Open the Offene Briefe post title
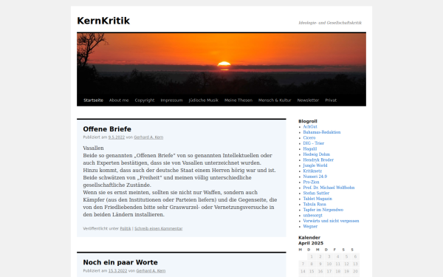The width and height of the screenshot is (443, 277). [107, 129]
